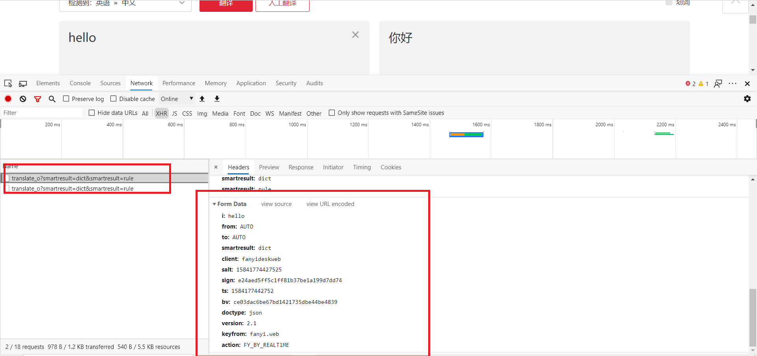Filter requests by All types

(145, 113)
